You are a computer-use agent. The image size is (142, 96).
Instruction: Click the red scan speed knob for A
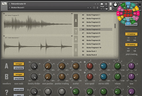pyautogui.click(x=90, y=66)
